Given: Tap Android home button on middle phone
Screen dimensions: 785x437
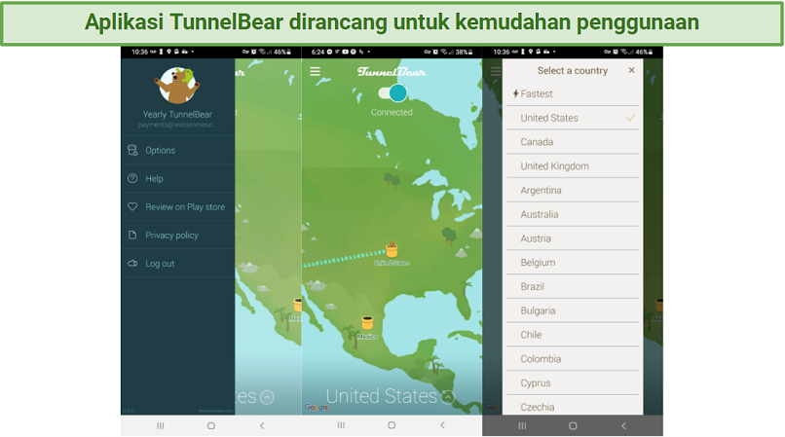Looking at the screenshot, I should [x=392, y=425].
